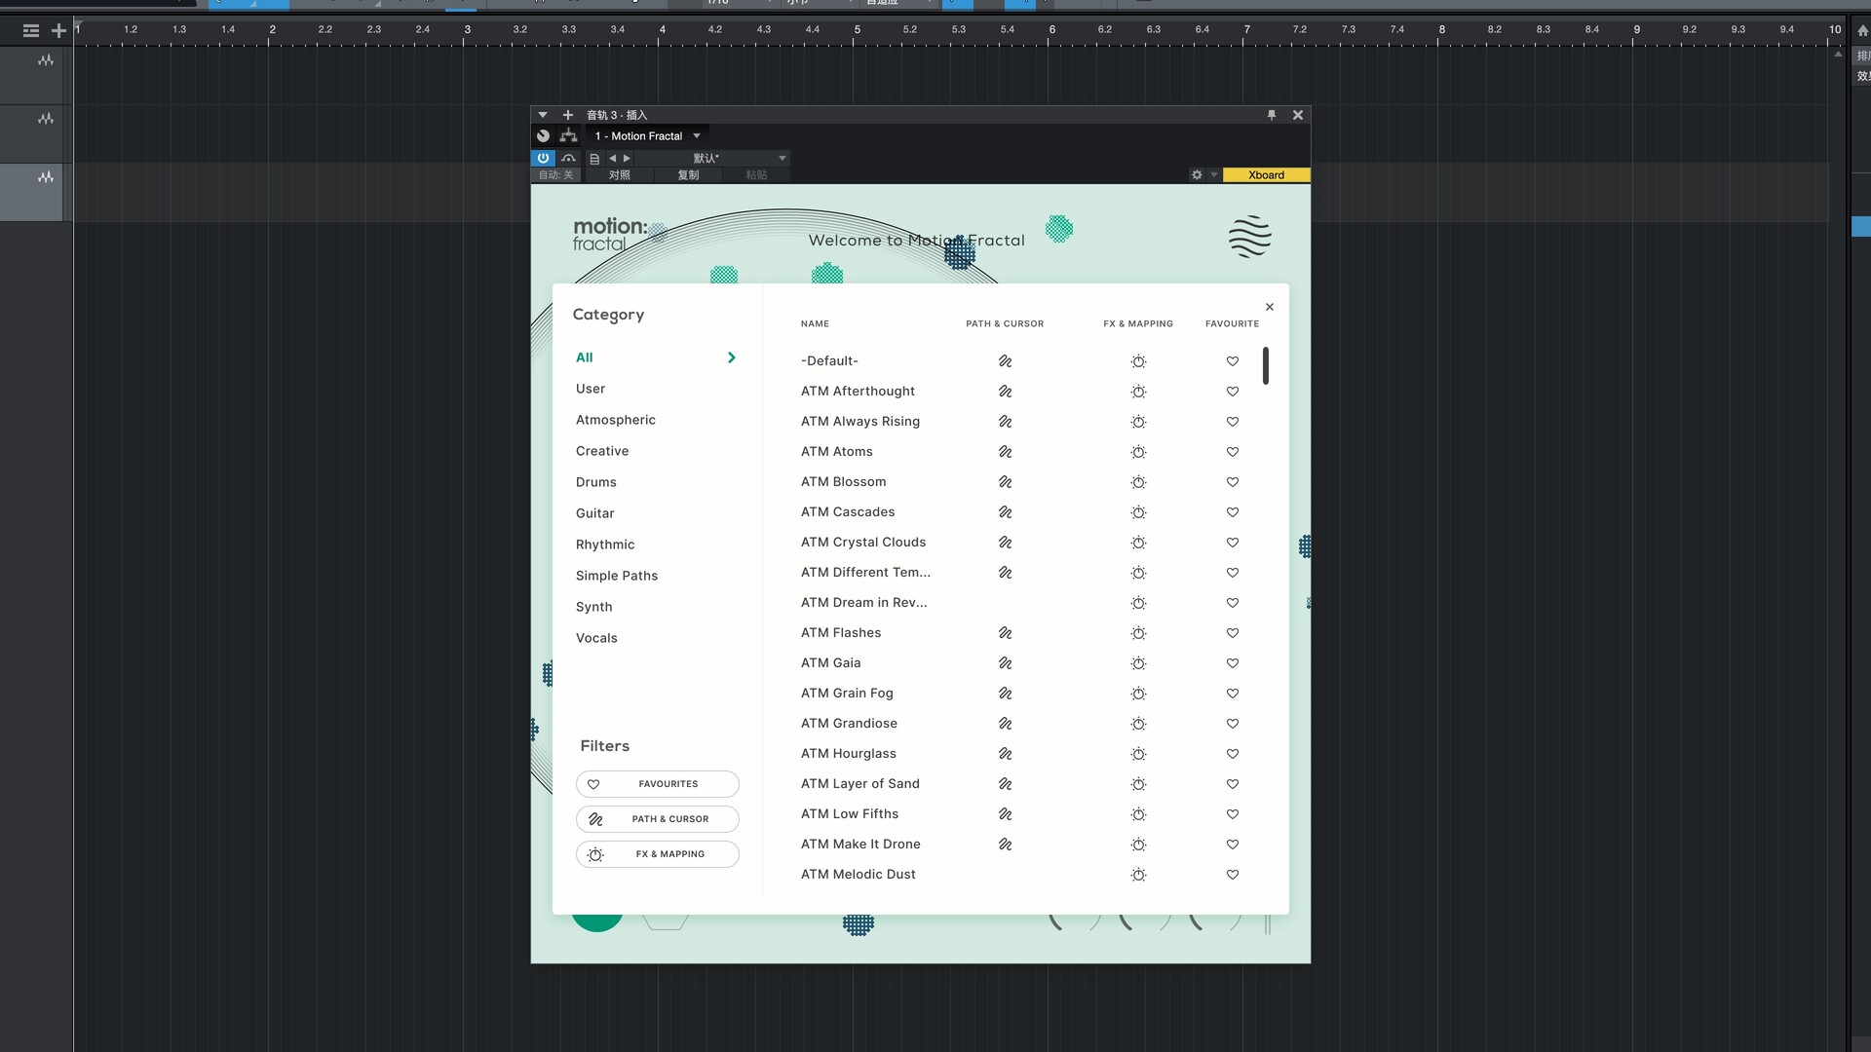Click the 复制 copy button

688,175
